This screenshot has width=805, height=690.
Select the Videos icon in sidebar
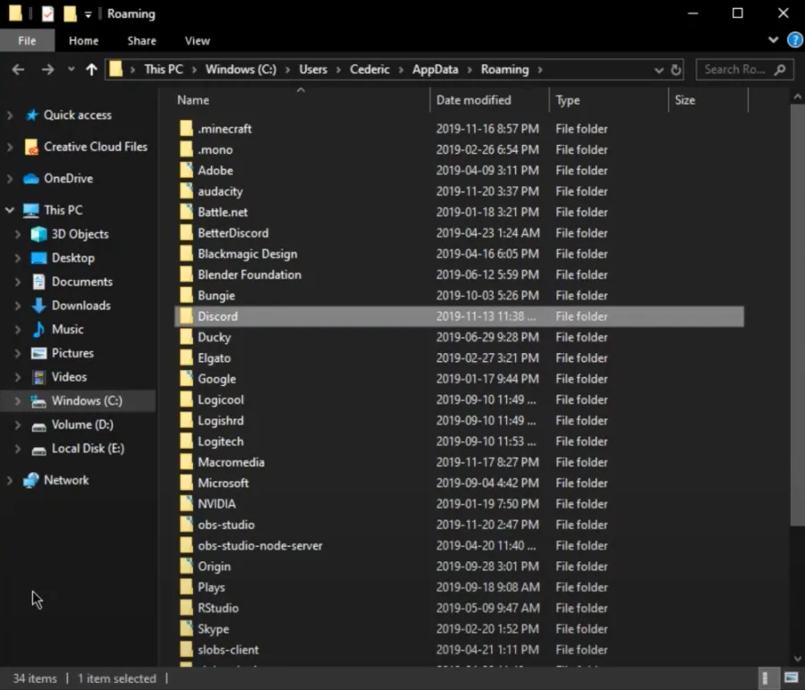tap(39, 377)
